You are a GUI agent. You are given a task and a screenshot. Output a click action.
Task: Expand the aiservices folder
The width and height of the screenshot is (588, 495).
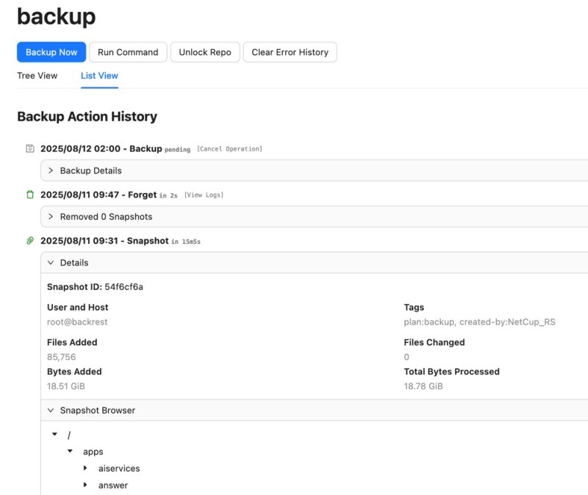(85, 468)
